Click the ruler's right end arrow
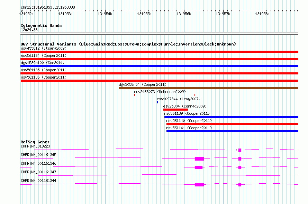Image resolution: width=308 pixels, height=204 pixels. pyautogui.click(x=297, y=11)
